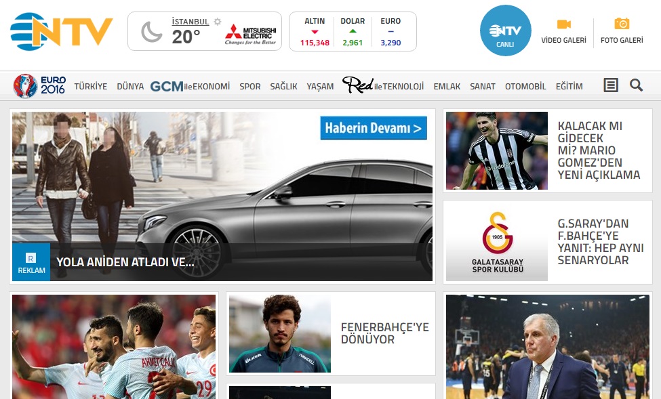Screen dimensions: 661x399
Task: Open the Eğitim menu section
Action: (569, 87)
